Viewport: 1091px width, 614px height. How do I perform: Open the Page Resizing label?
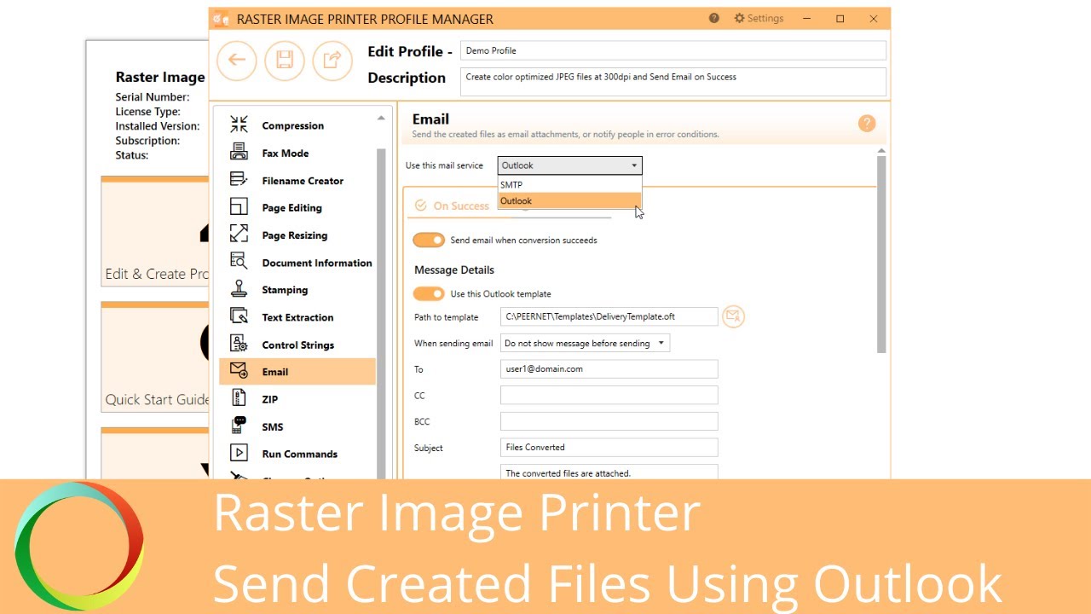pyautogui.click(x=294, y=235)
